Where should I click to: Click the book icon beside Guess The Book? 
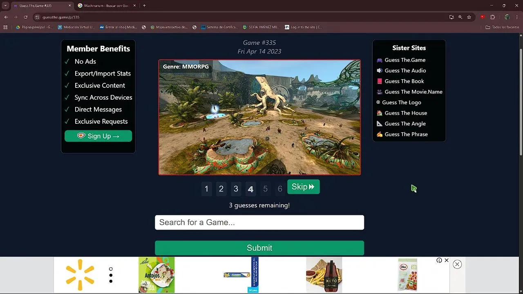click(x=380, y=81)
